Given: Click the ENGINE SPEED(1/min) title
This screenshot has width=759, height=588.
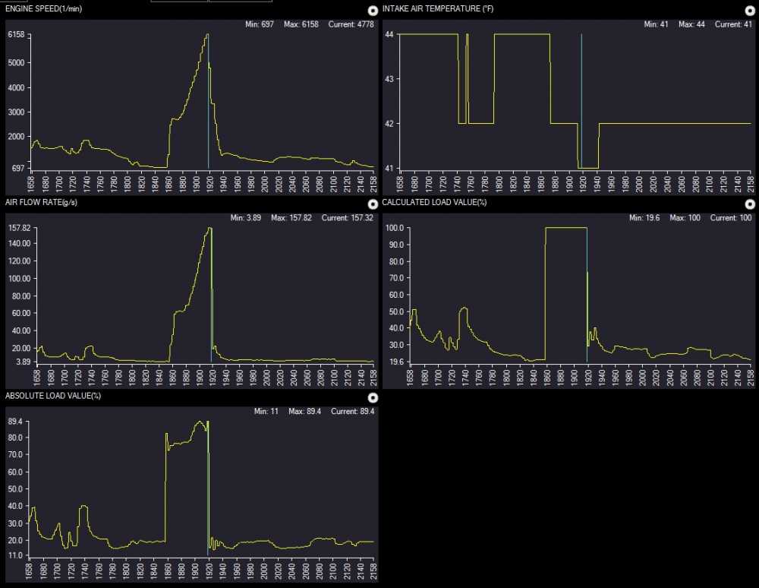Looking at the screenshot, I should point(42,8).
